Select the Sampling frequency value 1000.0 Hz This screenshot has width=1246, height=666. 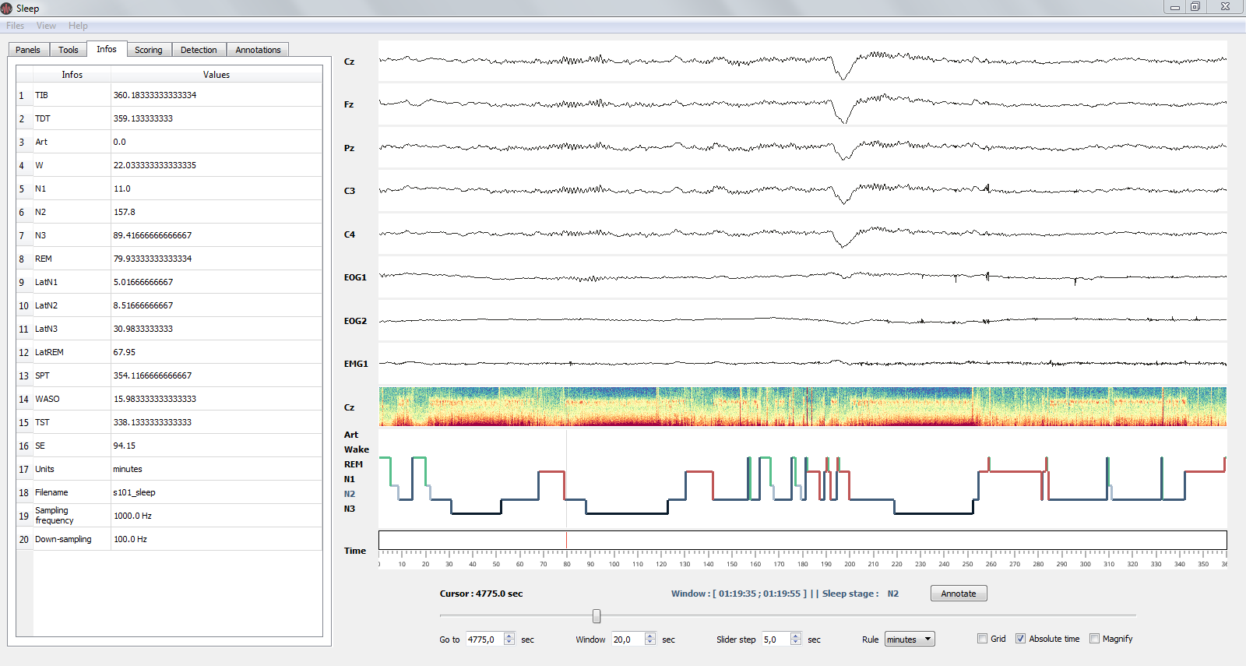(x=132, y=516)
